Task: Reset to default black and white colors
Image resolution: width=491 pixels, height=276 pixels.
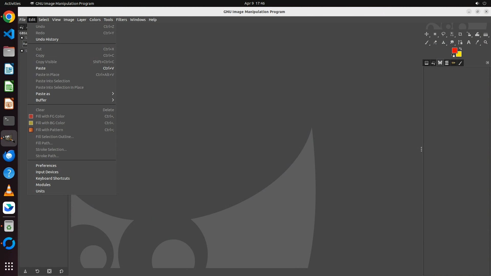Action: pos(453,55)
